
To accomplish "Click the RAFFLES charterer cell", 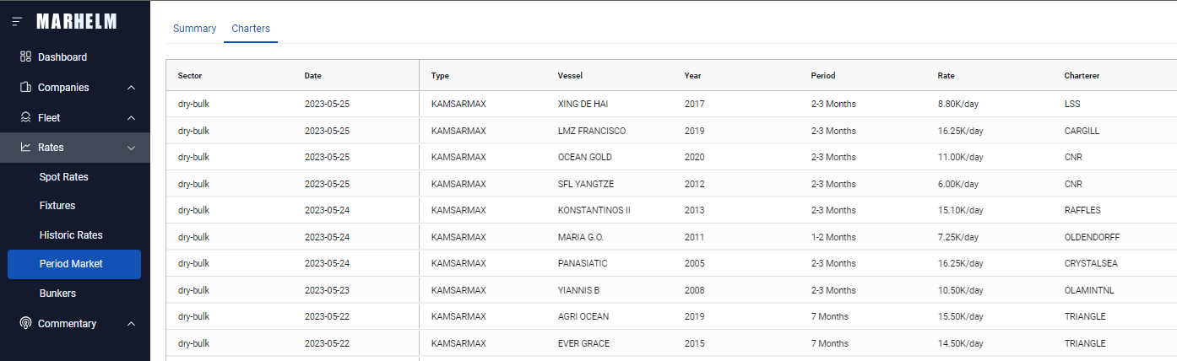I will (1082, 211).
